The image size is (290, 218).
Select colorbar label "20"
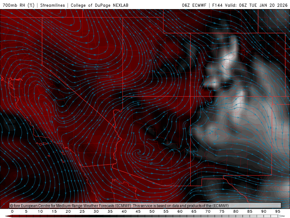pyautogui.click(x=68, y=211)
